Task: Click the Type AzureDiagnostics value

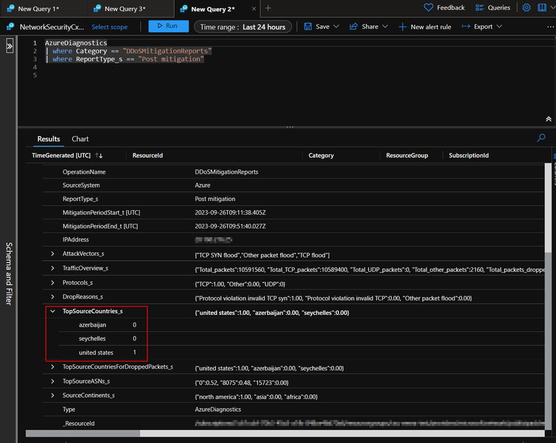Action: (x=218, y=409)
